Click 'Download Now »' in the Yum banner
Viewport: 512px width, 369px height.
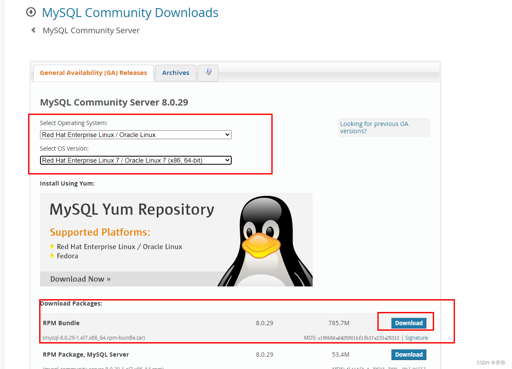click(x=81, y=279)
